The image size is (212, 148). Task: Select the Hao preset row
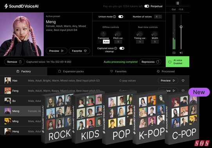click(x=95, y=81)
